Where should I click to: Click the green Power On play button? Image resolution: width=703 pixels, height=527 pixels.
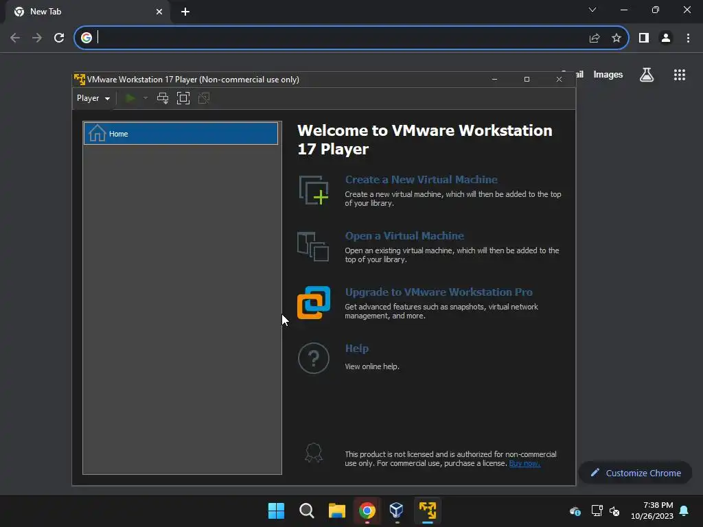[130, 98]
